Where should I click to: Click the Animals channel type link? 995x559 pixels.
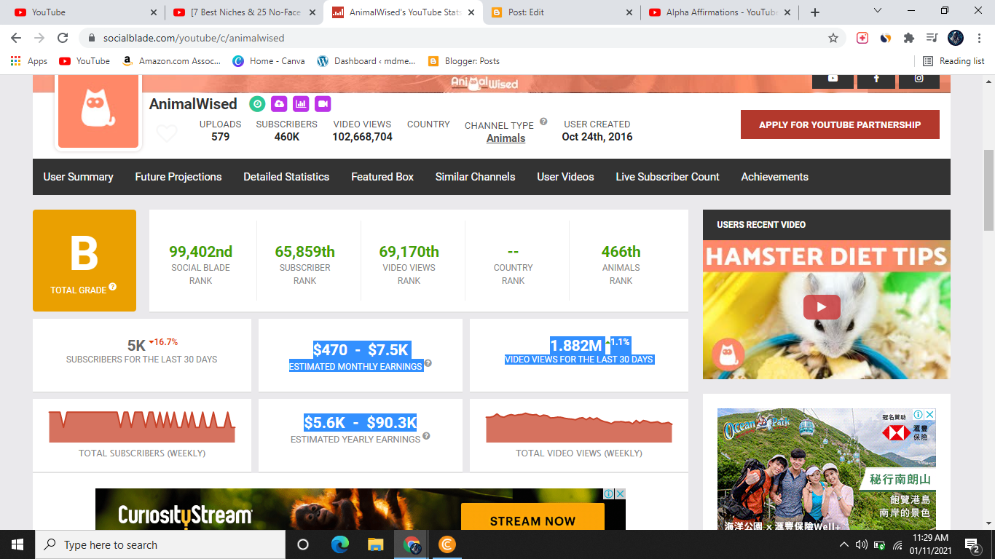pyautogui.click(x=506, y=138)
